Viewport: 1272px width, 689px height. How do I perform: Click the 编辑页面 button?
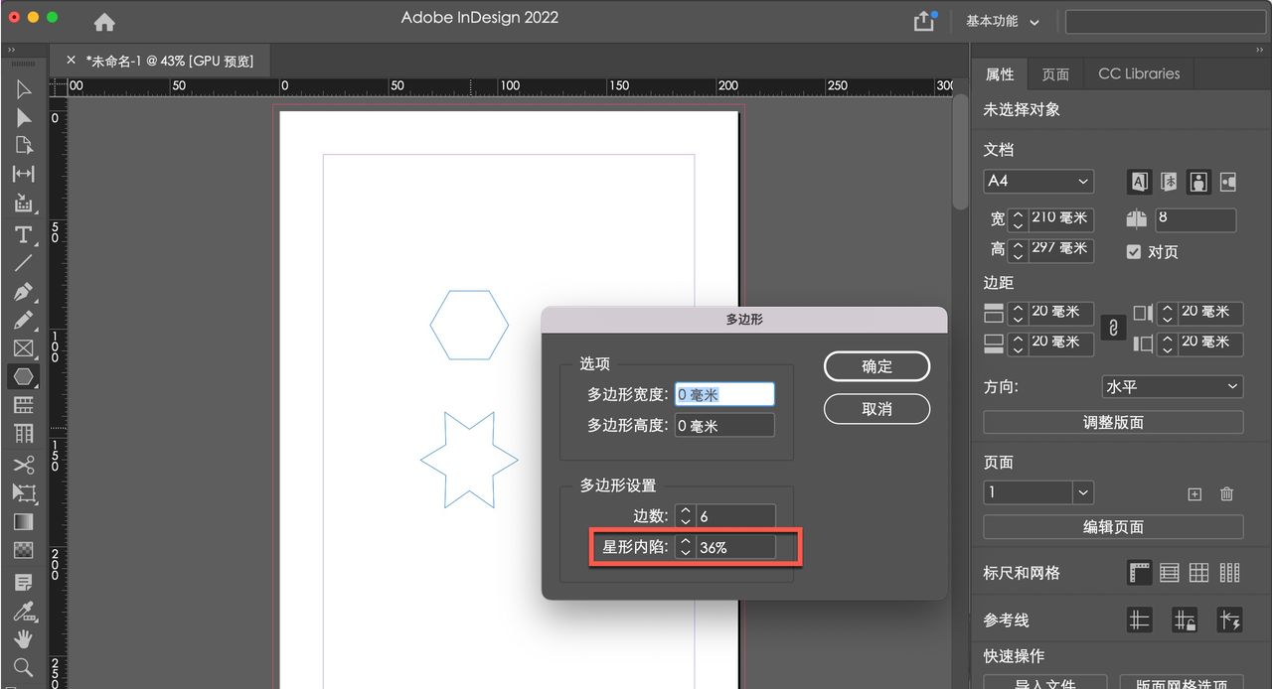point(1112,526)
